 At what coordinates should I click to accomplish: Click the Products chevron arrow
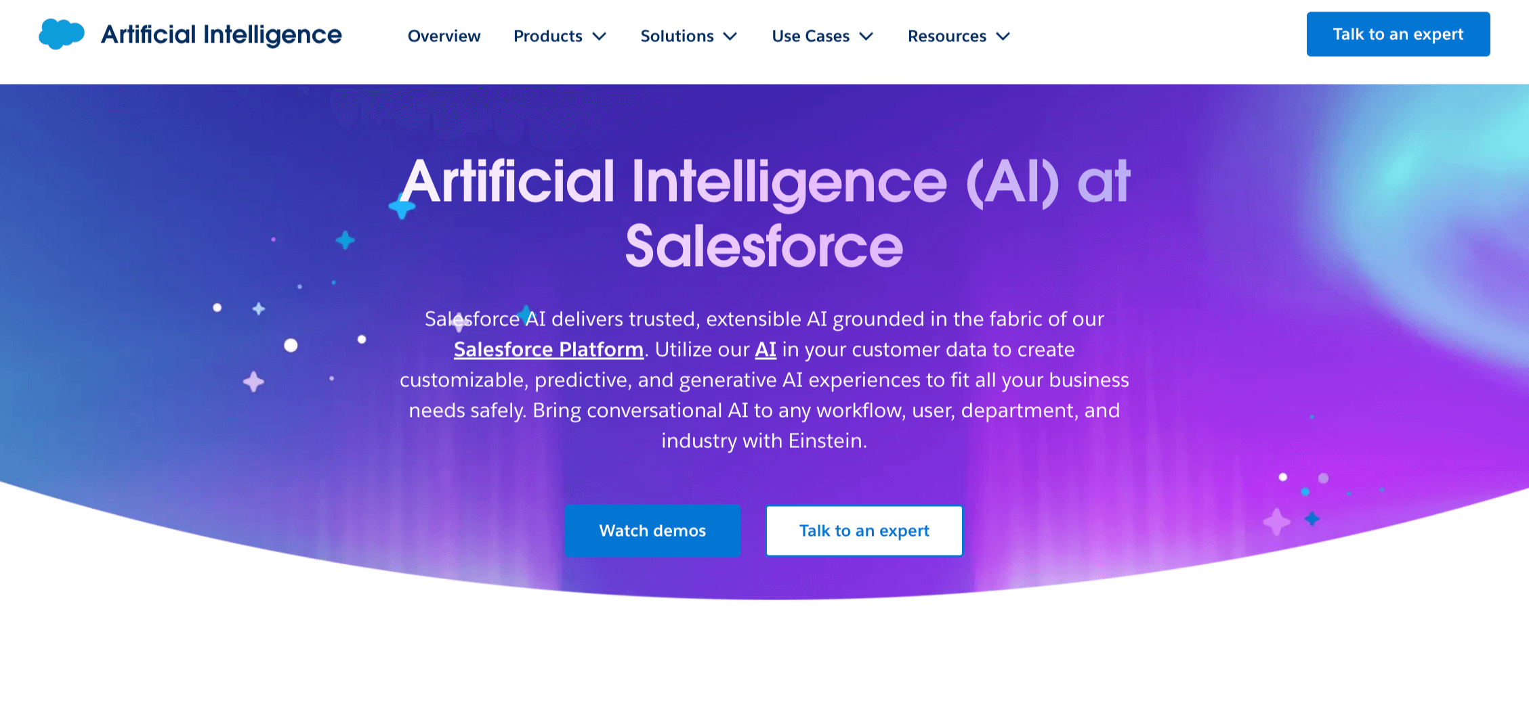coord(600,37)
